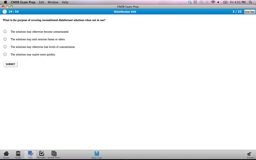Open the Results checkmark icon

42,154
